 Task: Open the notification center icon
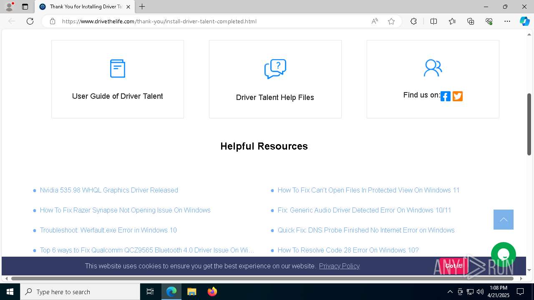pyautogui.click(x=520, y=292)
